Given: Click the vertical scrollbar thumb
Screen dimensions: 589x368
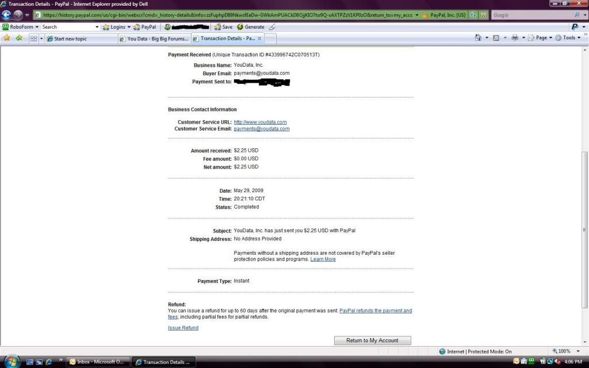Looking at the screenshot, I should click(x=584, y=229).
